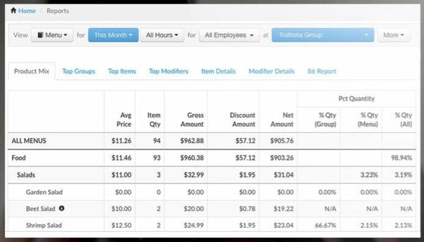
Task: Click the % Qty (All) column header
Action: tap(403, 119)
